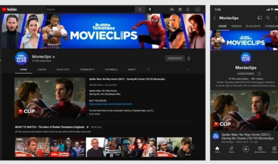Tap the mobile Movieclips banner image
278x164 pixels.
244,40
